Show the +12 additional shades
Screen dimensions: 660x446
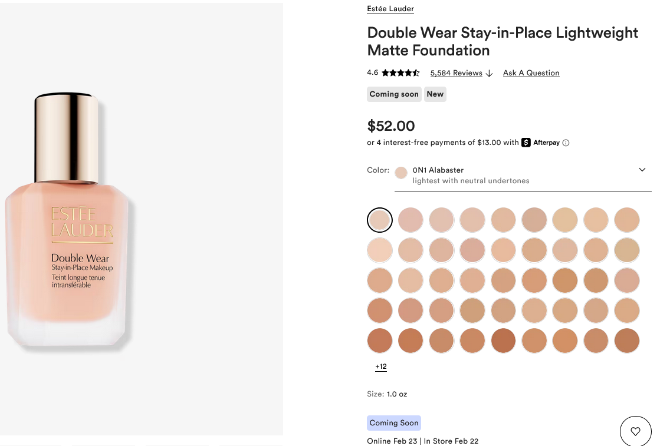pyautogui.click(x=381, y=366)
